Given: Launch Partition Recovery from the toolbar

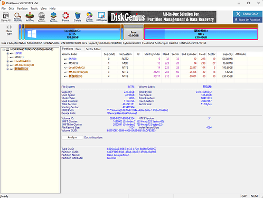Looking at the screenshot, I should (x=17, y=17).
